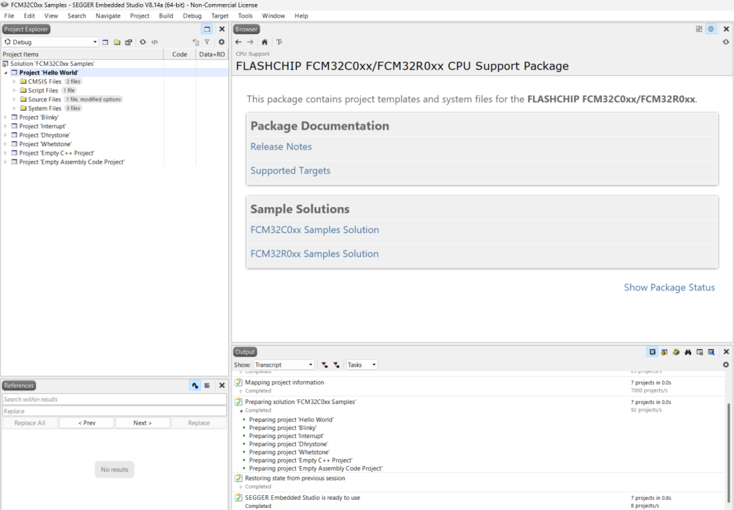734x510 pixels.
Task: Click the Search within results field
Action: 114,399
